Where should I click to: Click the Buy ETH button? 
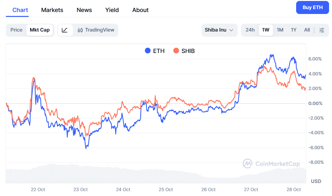coord(312,7)
